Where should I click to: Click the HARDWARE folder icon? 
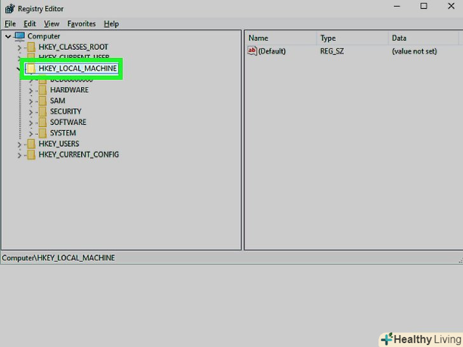[x=43, y=90]
